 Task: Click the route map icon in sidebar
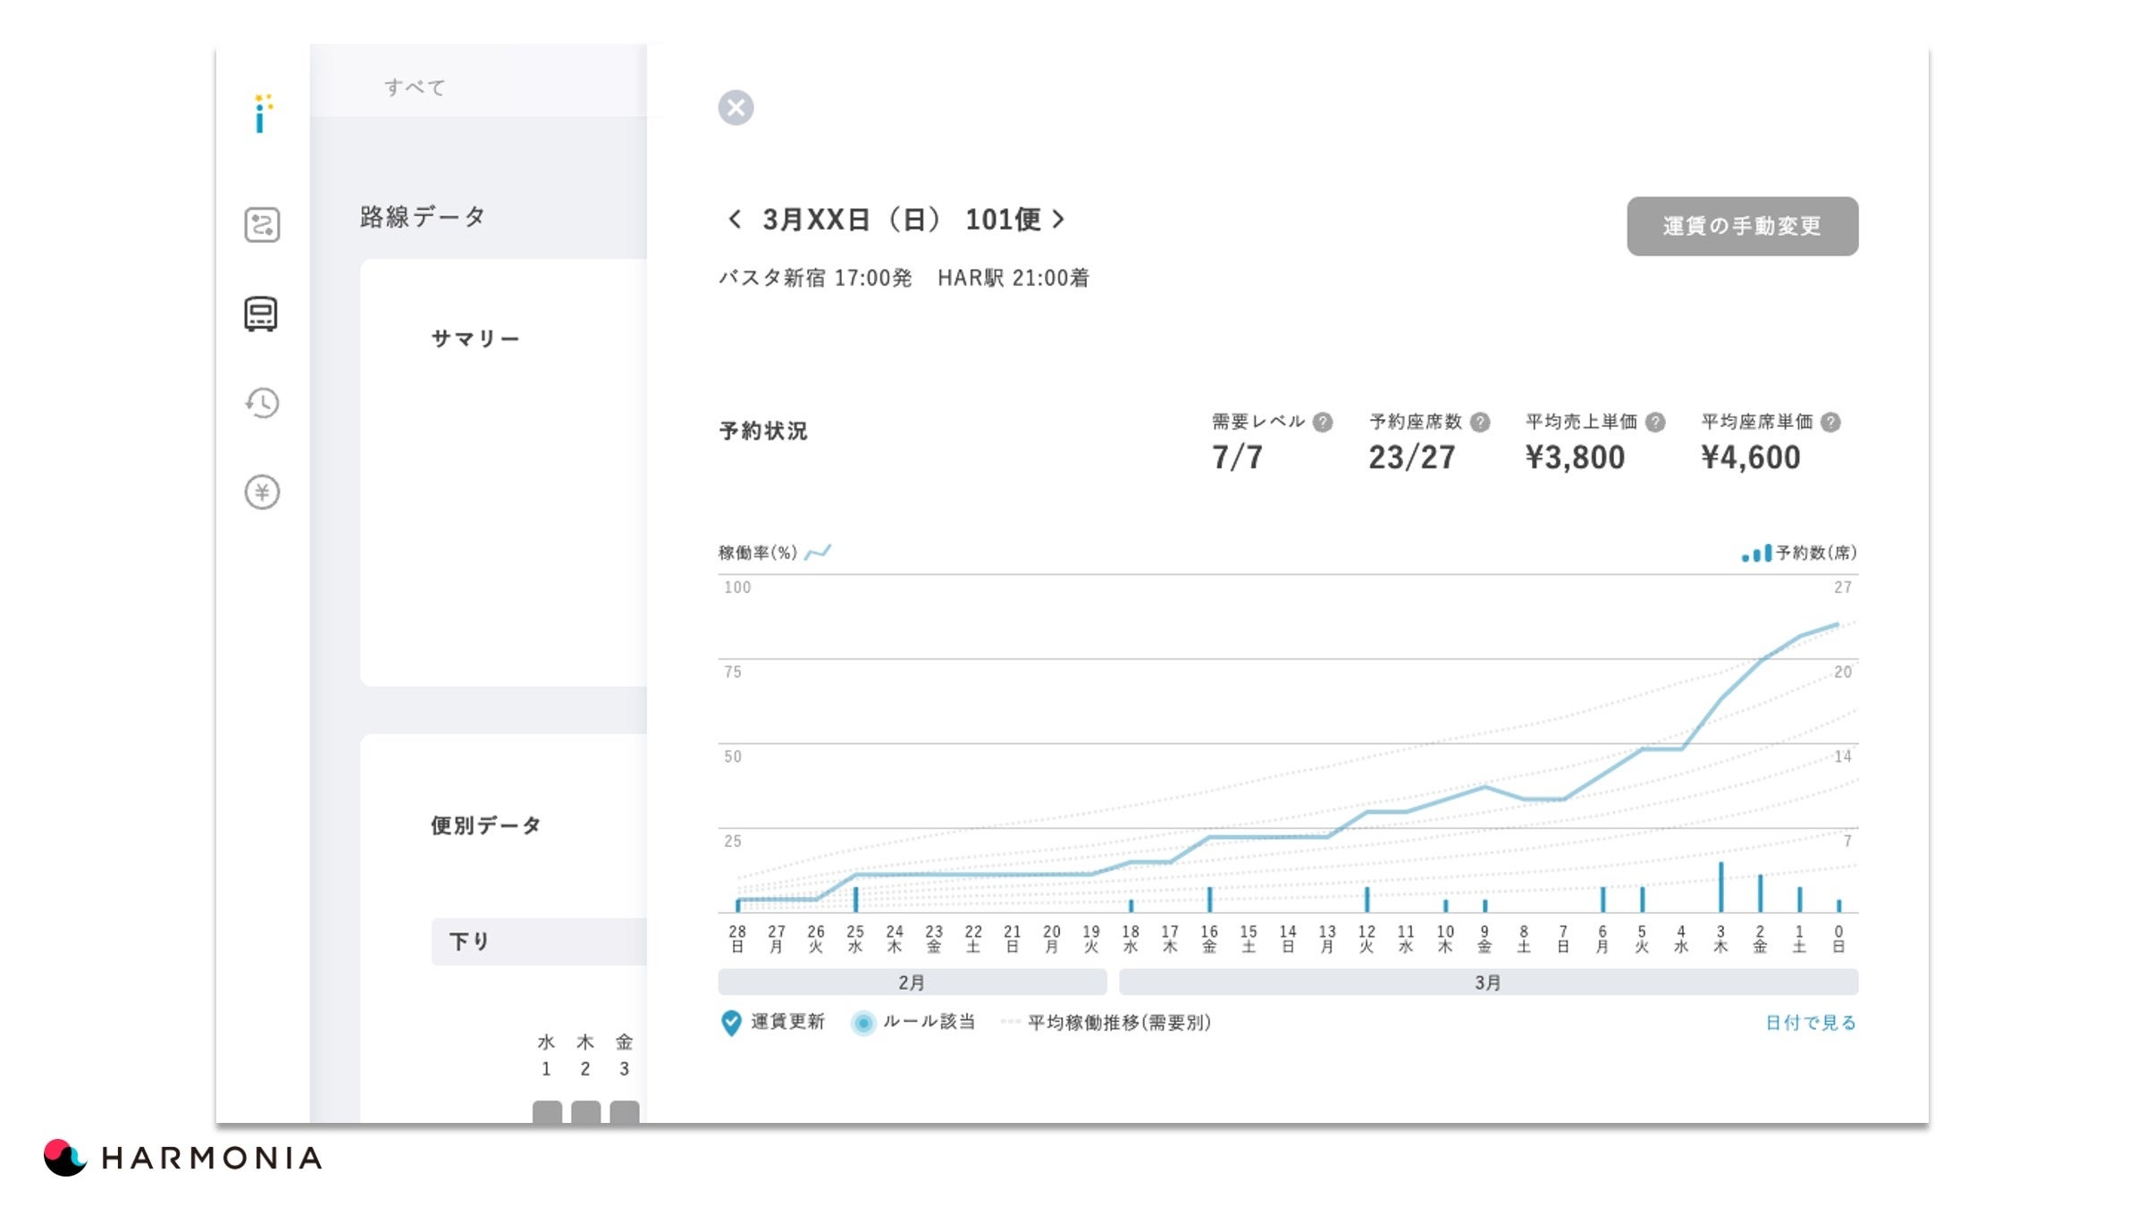[262, 224]
